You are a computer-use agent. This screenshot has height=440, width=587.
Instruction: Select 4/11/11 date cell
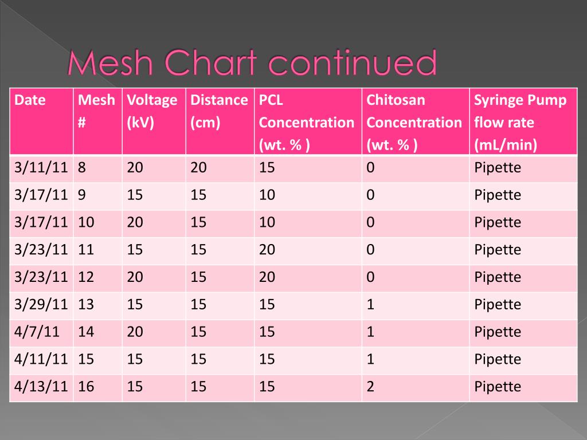coord(41,360)
